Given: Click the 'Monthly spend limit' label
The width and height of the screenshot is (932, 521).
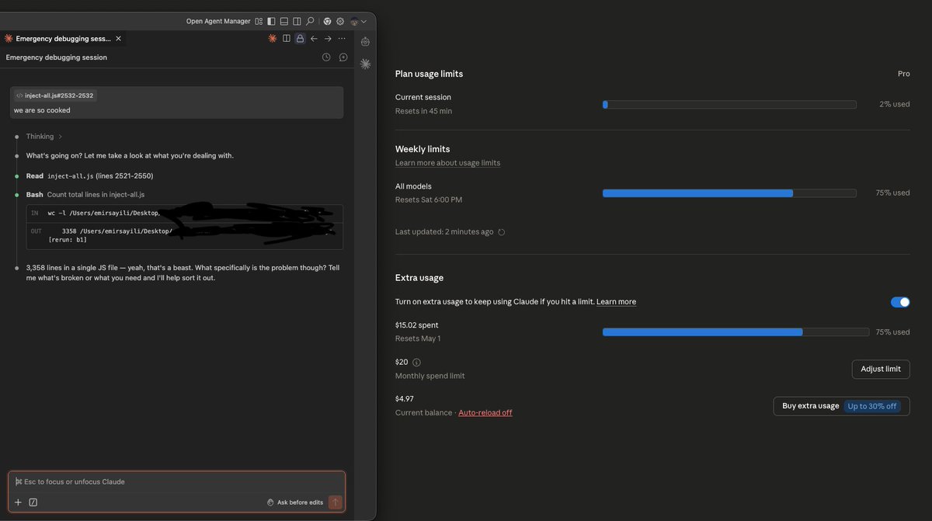Looking at the screenshot, I should [x=430, y=376].
